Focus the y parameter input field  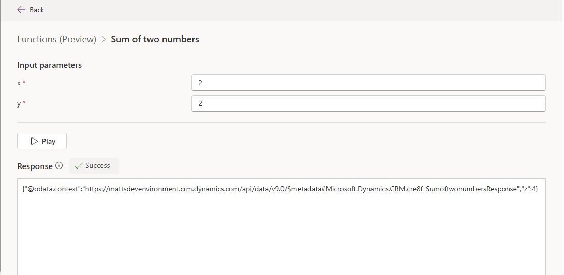(368, 103)
